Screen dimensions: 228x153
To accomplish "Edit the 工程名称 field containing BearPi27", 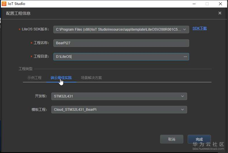I will 121,43.
